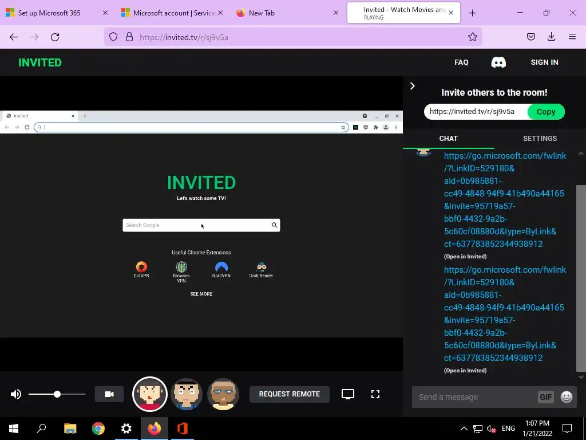Toggle theater mode monitor icon

[x=347, y=394]
